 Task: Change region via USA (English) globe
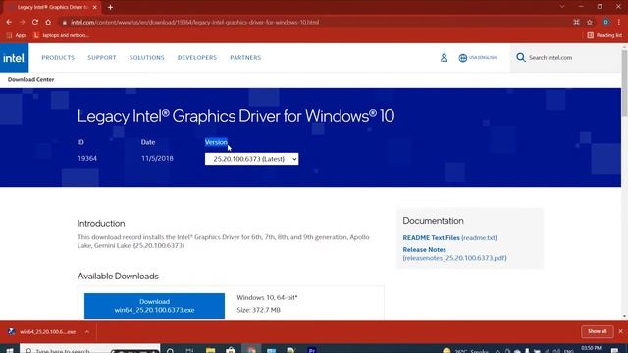click(478, 58)
